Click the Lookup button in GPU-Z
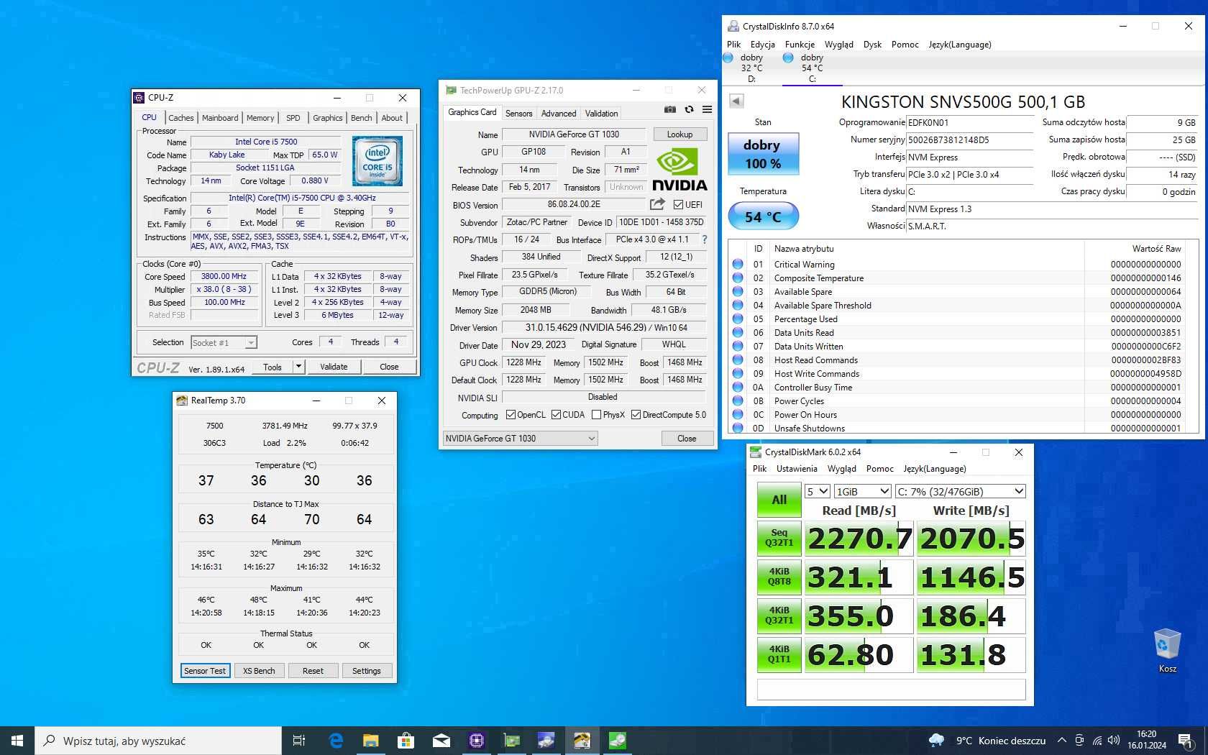1208x755 pixels. 679,134
